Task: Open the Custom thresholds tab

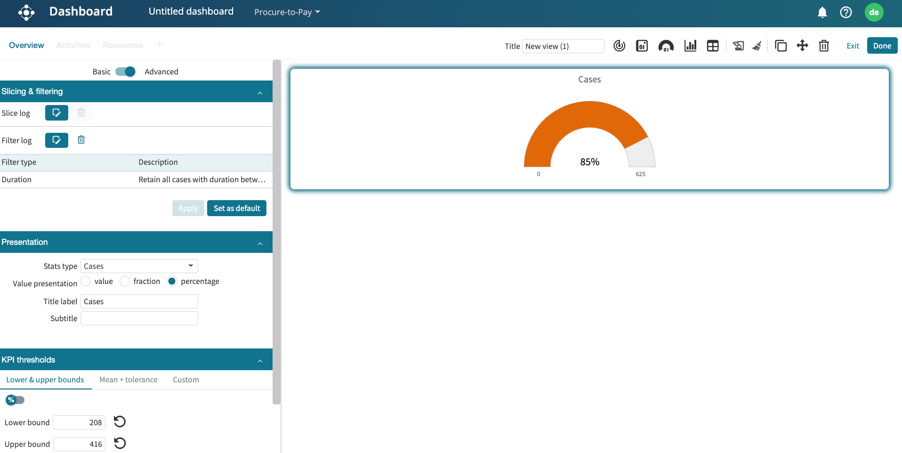Action: click(185, 380)
